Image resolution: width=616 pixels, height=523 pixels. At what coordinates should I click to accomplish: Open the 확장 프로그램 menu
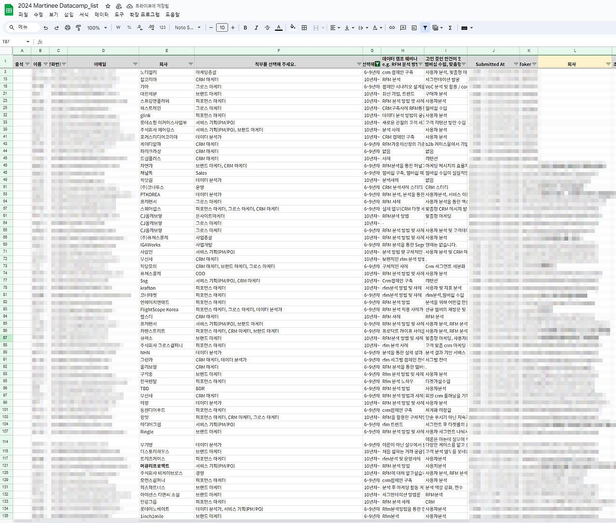pyautogui.click(x=144, y=15)
